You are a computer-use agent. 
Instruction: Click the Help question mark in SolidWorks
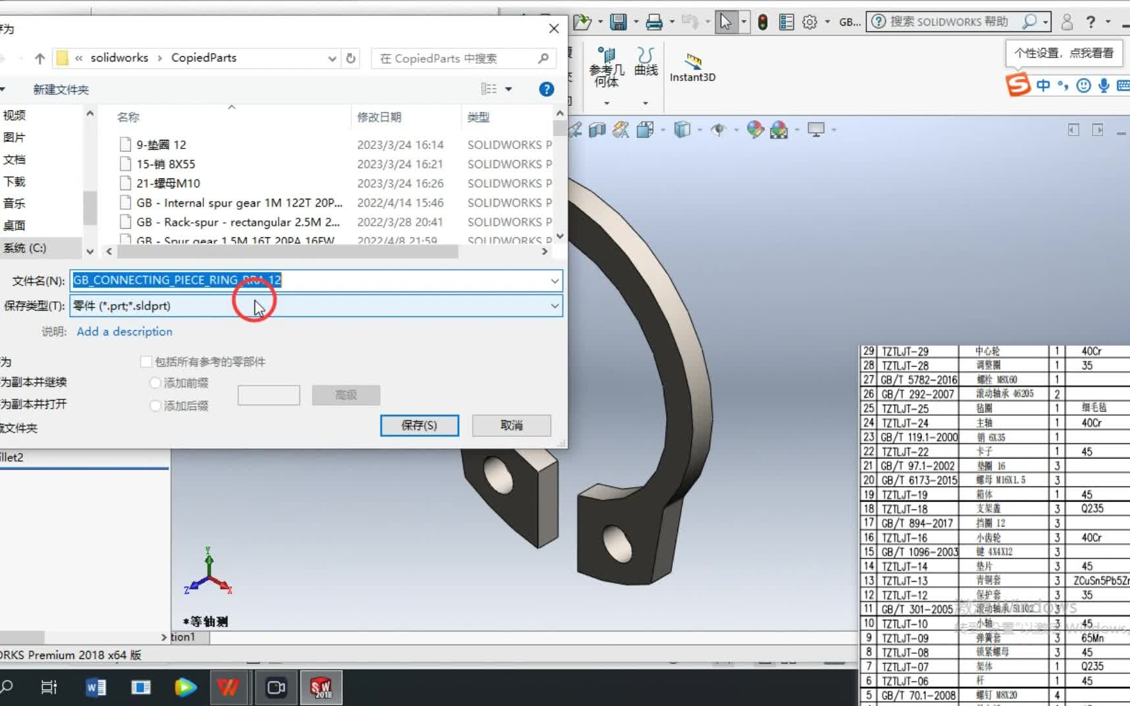[x=1091, y=22]
